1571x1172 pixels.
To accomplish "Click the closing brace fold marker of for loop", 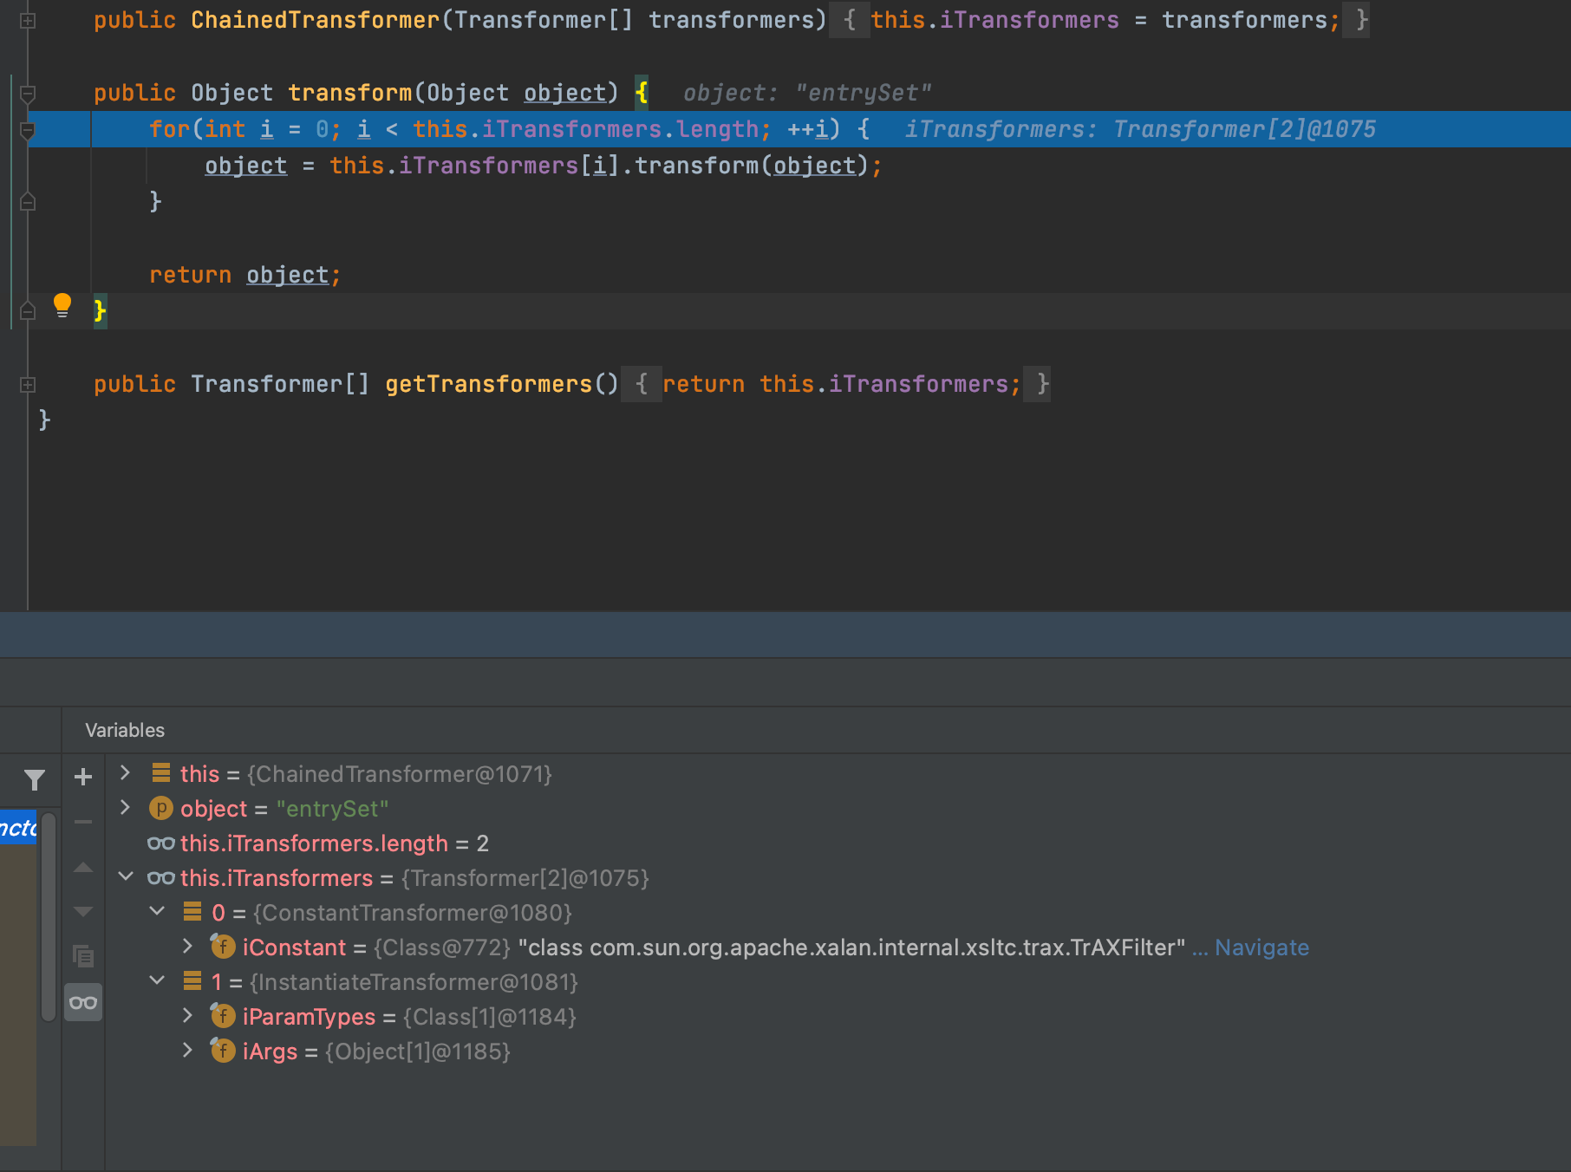I will 28,202.
